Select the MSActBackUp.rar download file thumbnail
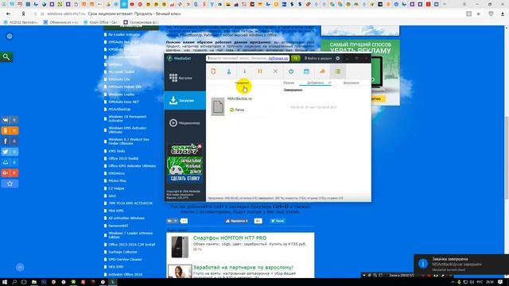This screenshot has width=509, height=286. tap(218, 106)
